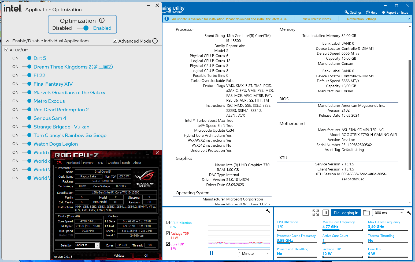
Task: Open Notification Settings link
Action: click(361, 19)
